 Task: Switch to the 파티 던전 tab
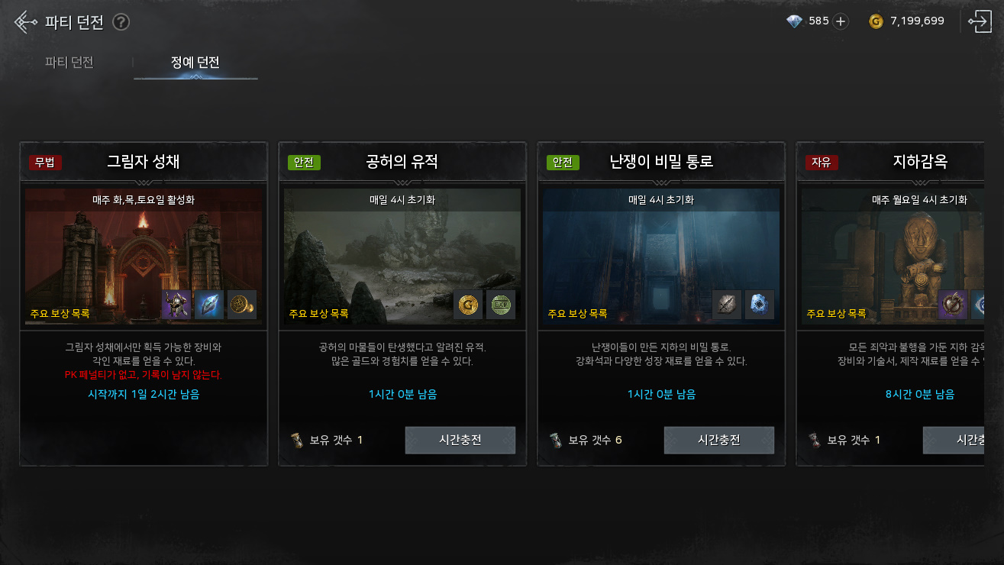tap(69, 63)
